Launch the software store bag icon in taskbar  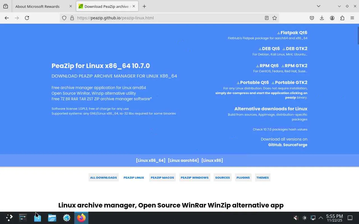(38, 218)
